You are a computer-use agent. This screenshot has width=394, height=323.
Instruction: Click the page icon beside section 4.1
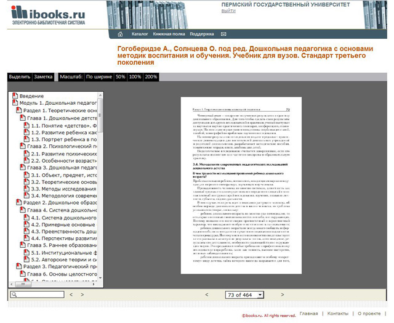pyautogui.click(x=26, y=218)
